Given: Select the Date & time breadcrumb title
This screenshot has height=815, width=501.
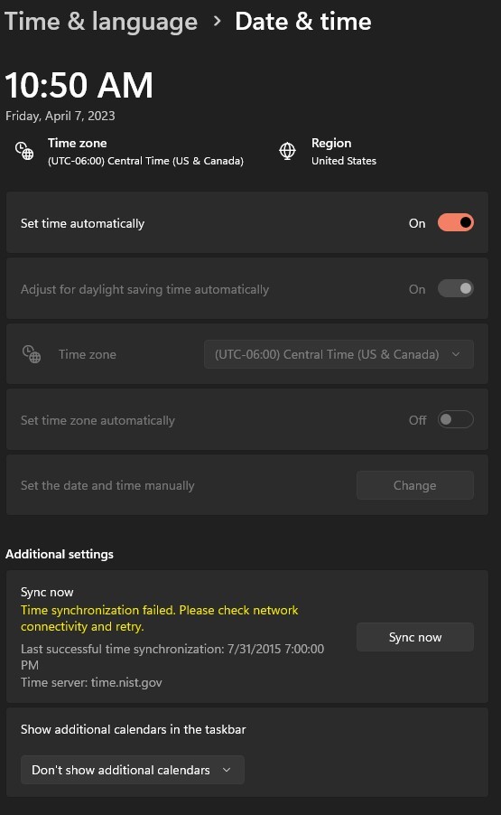Looking at the screenshot, I should [303, 22].
